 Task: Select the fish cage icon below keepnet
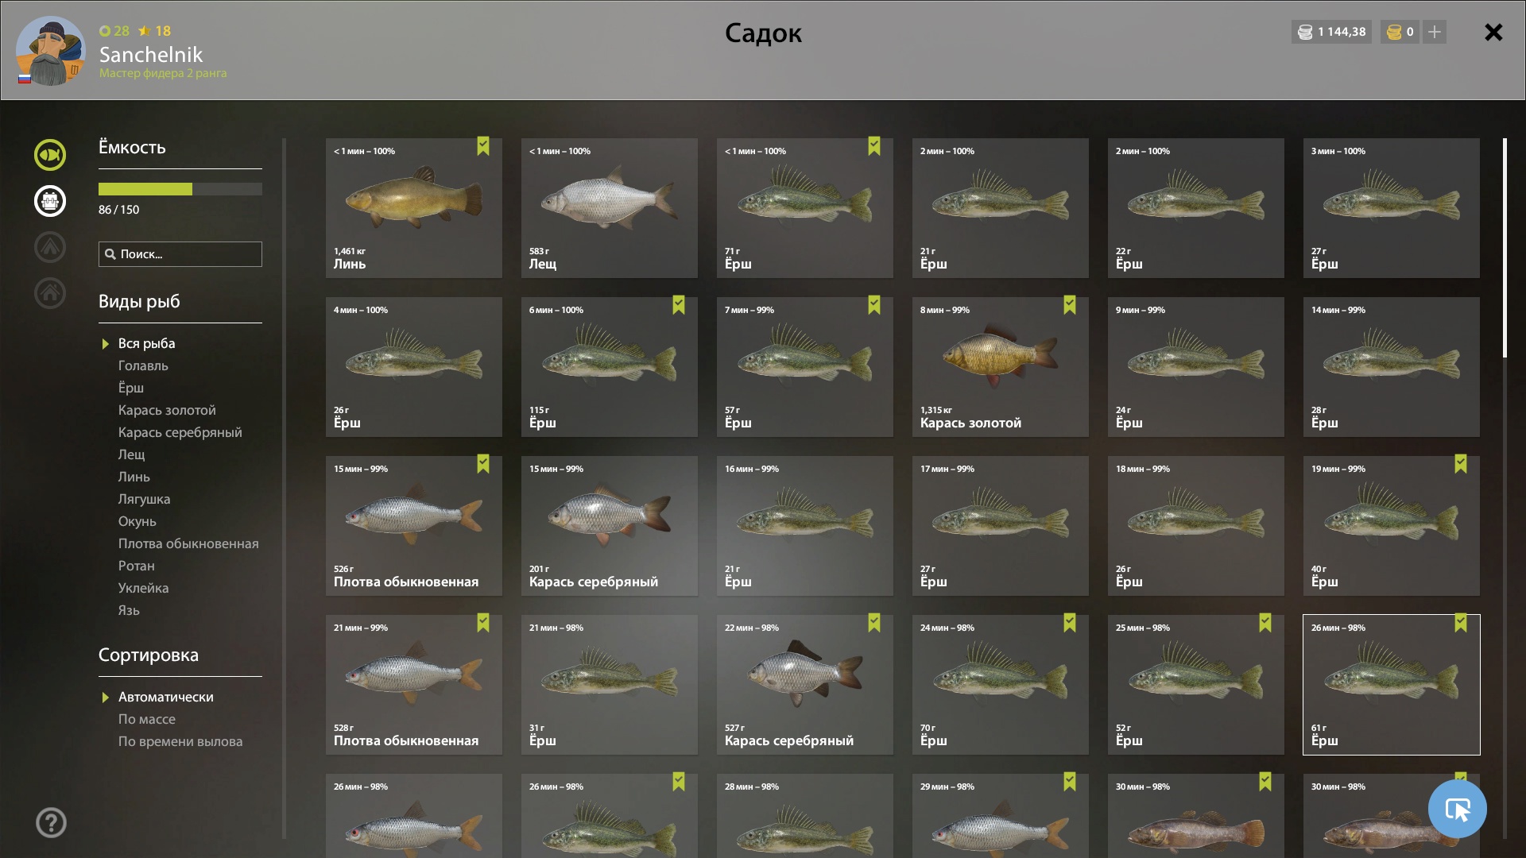click(50, 201)
